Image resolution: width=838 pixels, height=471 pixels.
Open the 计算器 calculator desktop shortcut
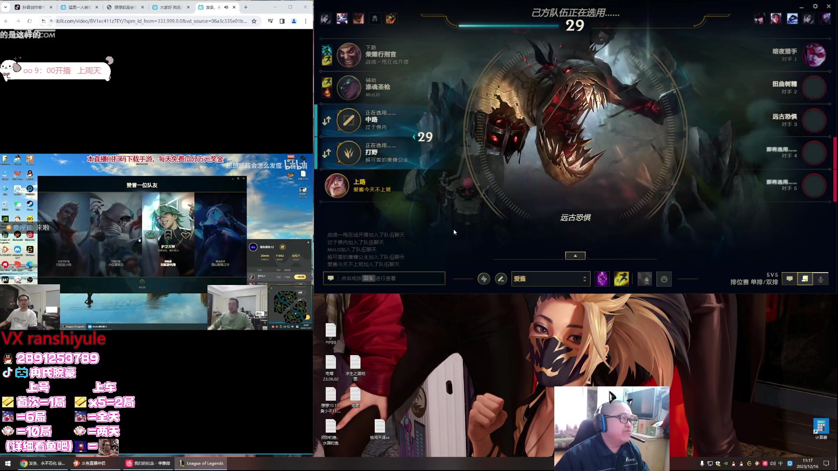821,429
